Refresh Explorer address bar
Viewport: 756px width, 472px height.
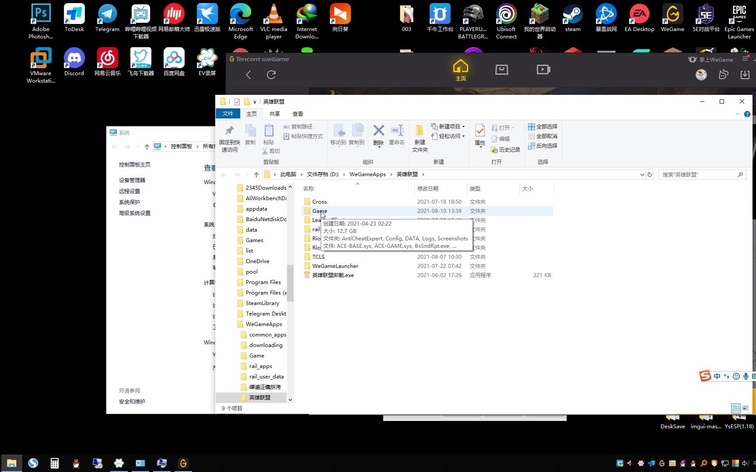[650, 174]
